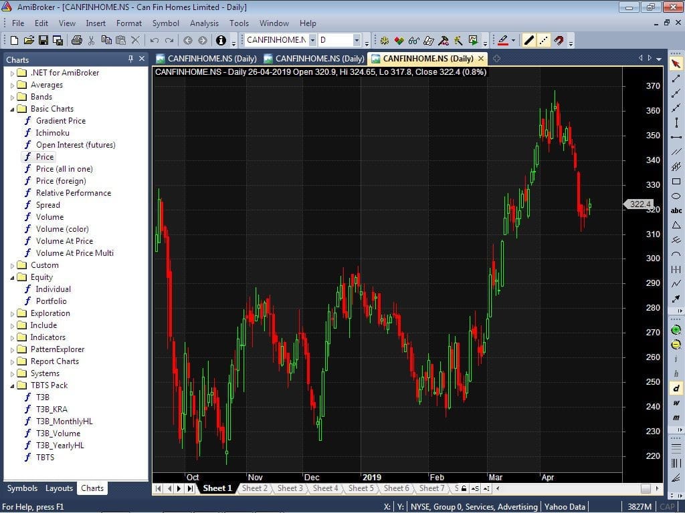The width and height of the screenshot is (685, 513).
Task: Select the arrow pointer tool
Action: pos(676,64)
